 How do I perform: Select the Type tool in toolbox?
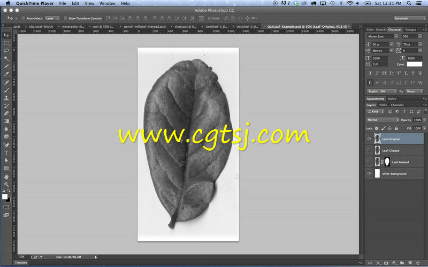click(6, 153)
